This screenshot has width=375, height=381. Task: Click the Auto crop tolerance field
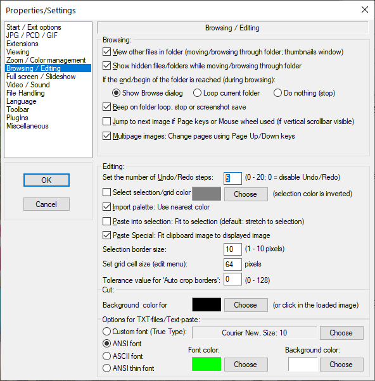pyautogui.click(x=232, y=279)
